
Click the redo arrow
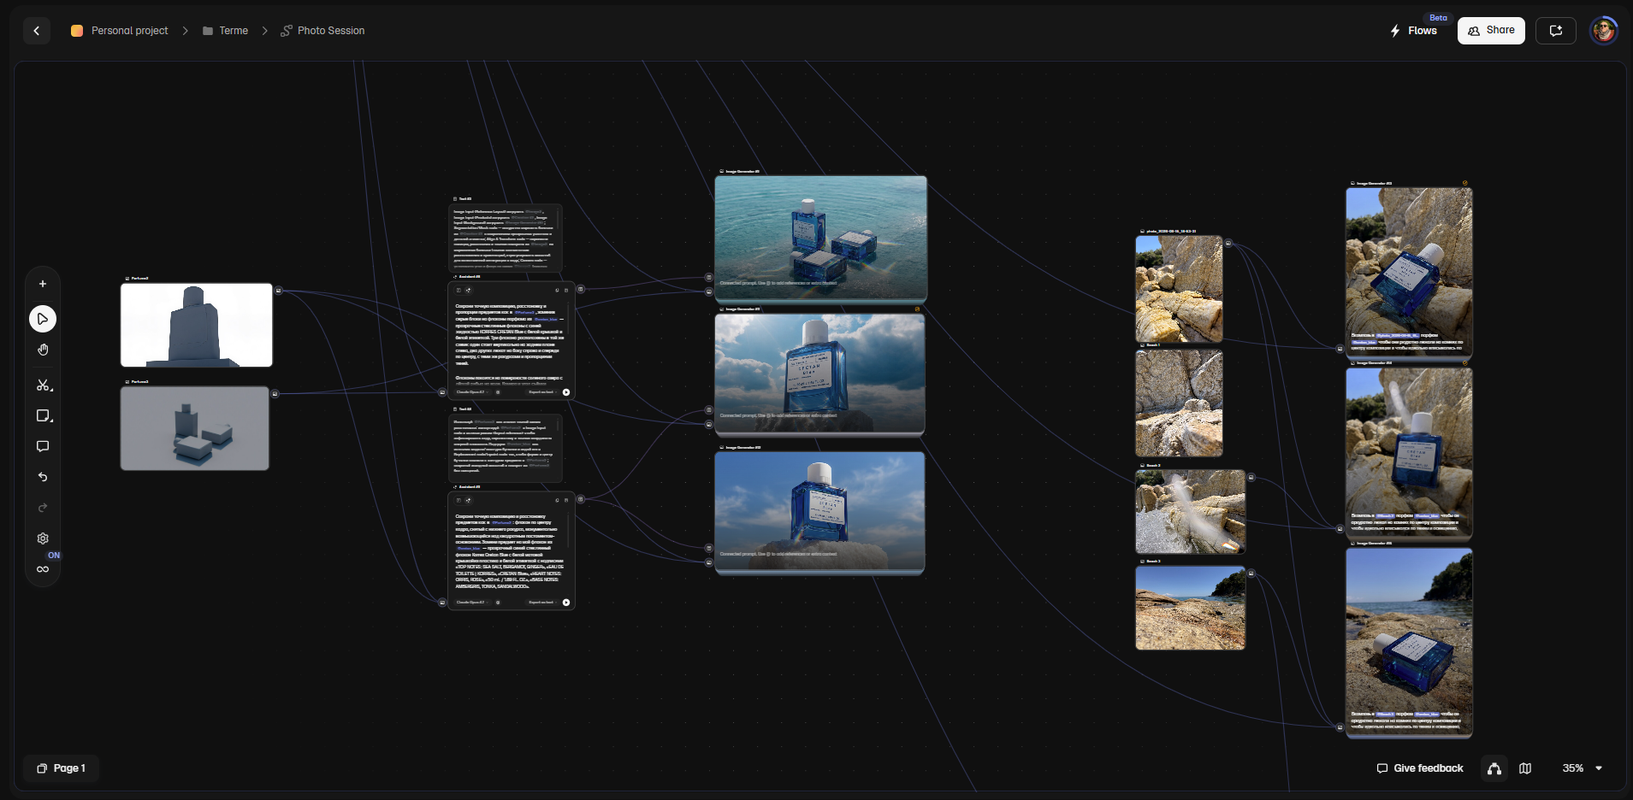point(43,509)
